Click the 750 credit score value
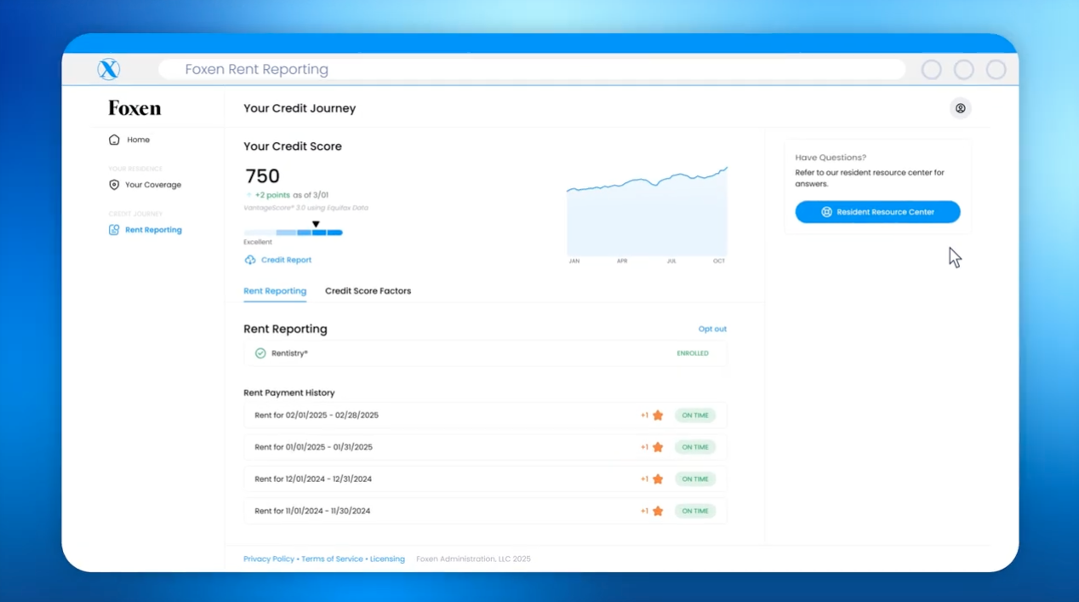 click(x=262, y=176)
